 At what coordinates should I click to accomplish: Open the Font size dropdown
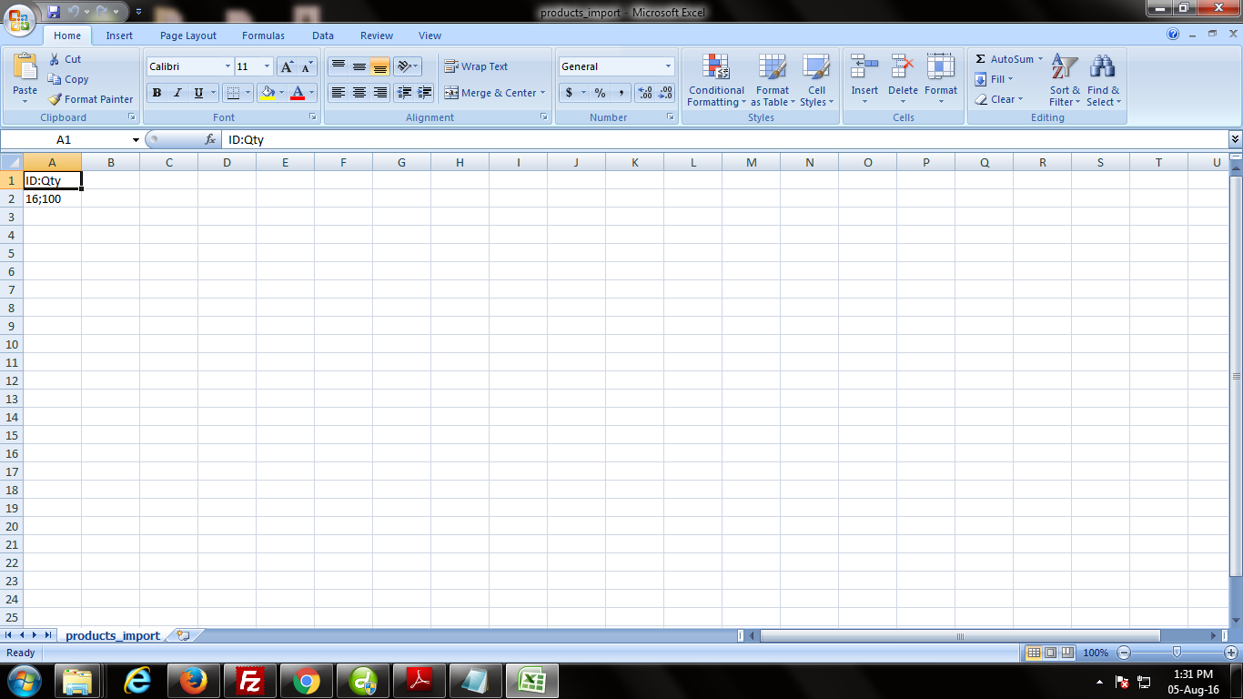click(x=267, y=66)
